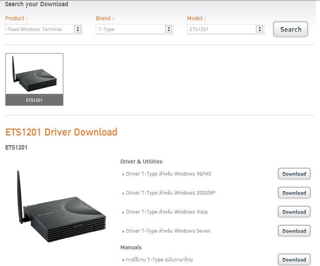Click the Search your Download heading
The image size is (320, 266).
pyautogui.click(x=36, y=4)
